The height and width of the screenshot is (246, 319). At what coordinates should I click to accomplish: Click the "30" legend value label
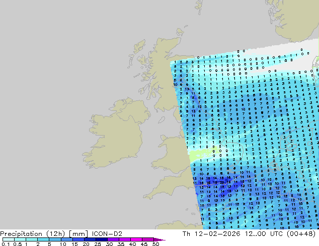(109, 244)
